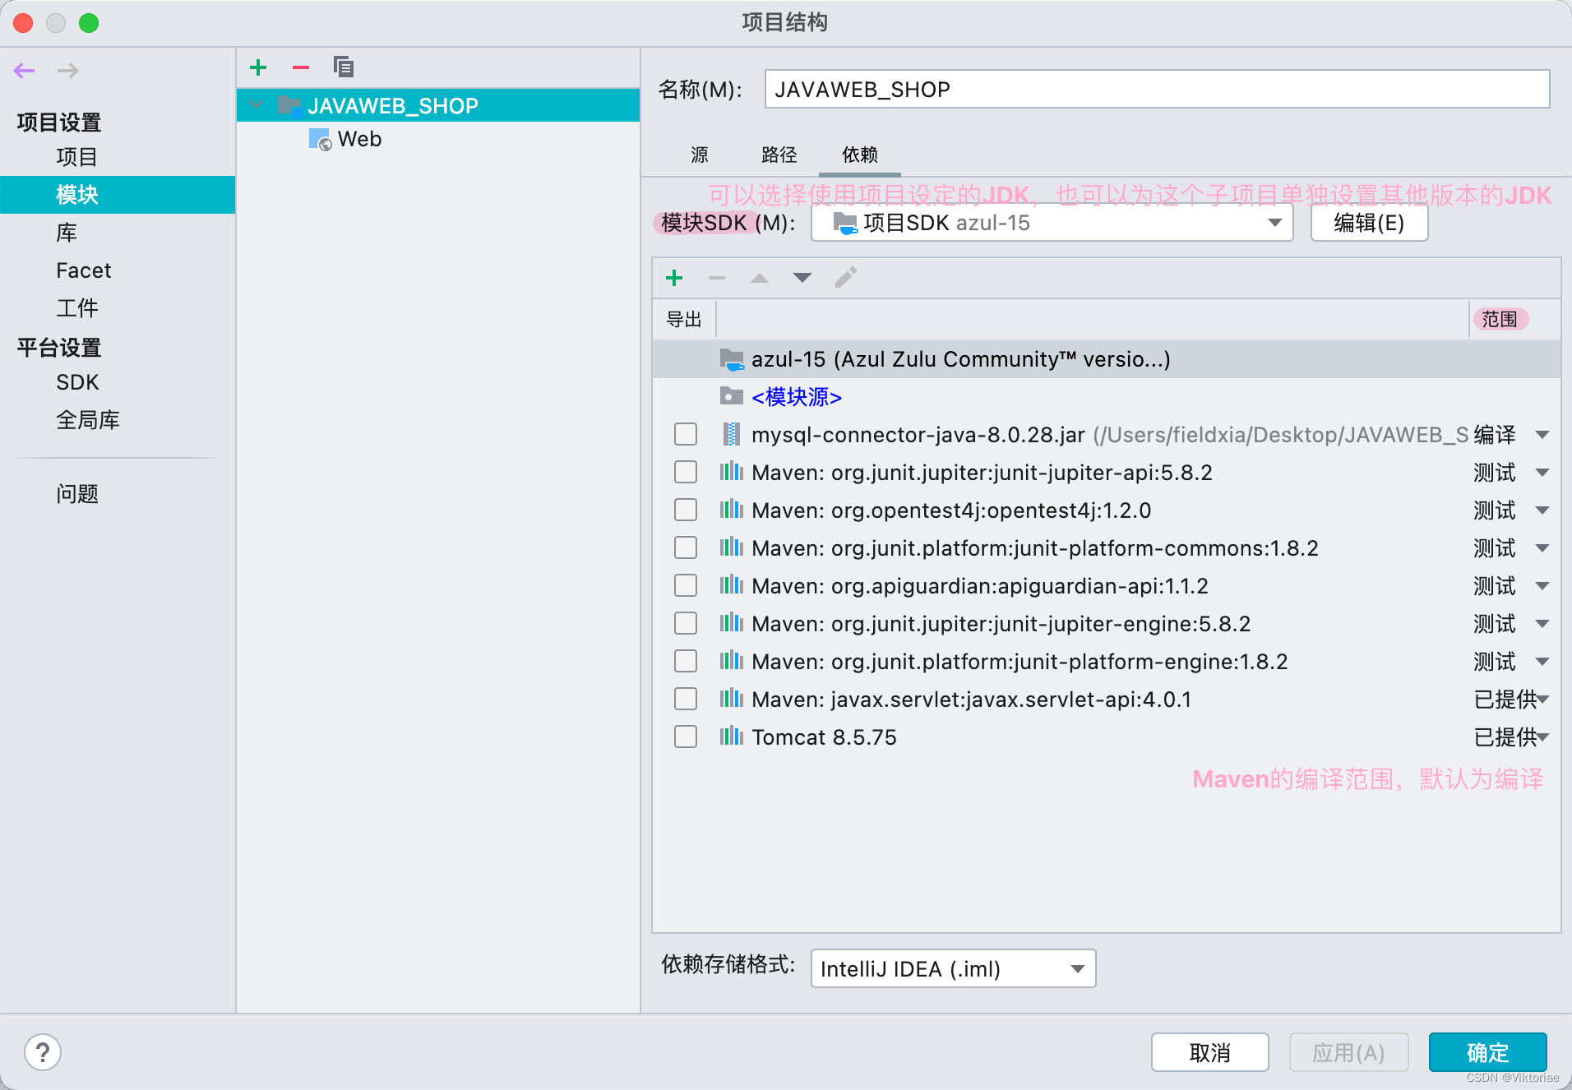The height and width of the screenshot is (1090, 1572).
Task: Open the 依赖存储格式 IntelliJ IDEA dropdown
Action: 953,968
